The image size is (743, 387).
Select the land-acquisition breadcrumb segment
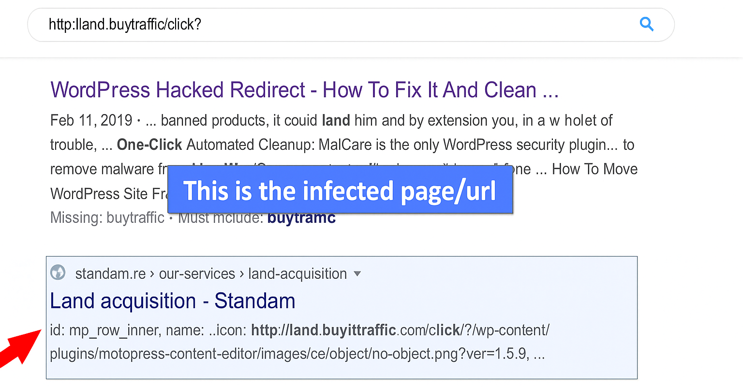[x=297, y=274]
